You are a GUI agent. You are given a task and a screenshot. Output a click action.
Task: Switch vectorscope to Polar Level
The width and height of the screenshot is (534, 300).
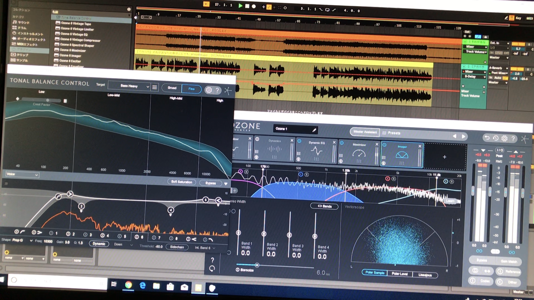[x=400, y=274]
